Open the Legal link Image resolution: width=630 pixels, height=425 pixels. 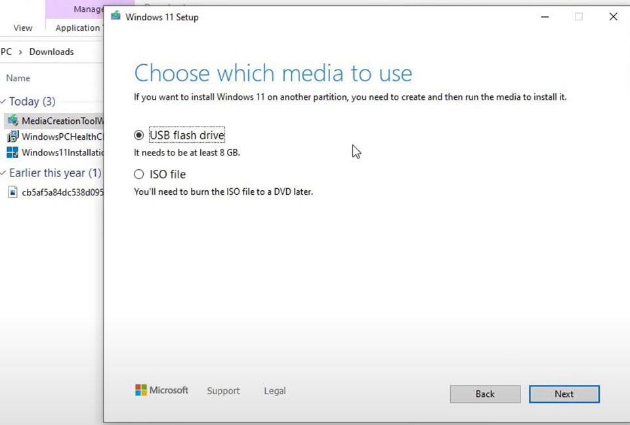point(274,390)
